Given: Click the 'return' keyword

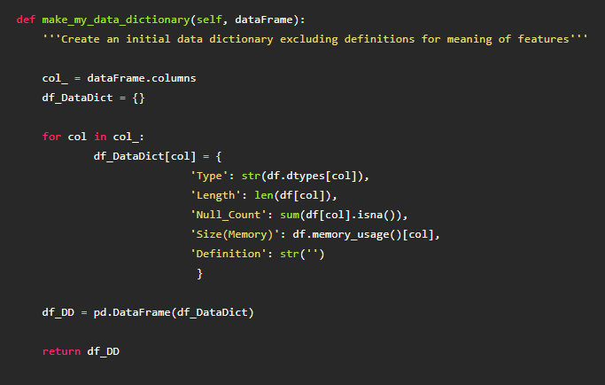Looking at the screenshot, I should tap(61, 351).
